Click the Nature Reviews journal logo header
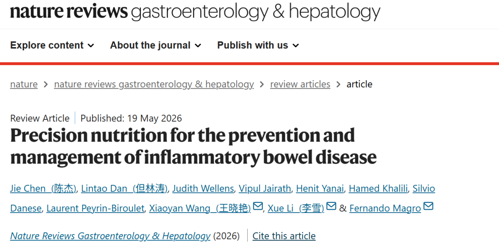The height and width of the screenshot is (250, 499). [195, 12]
